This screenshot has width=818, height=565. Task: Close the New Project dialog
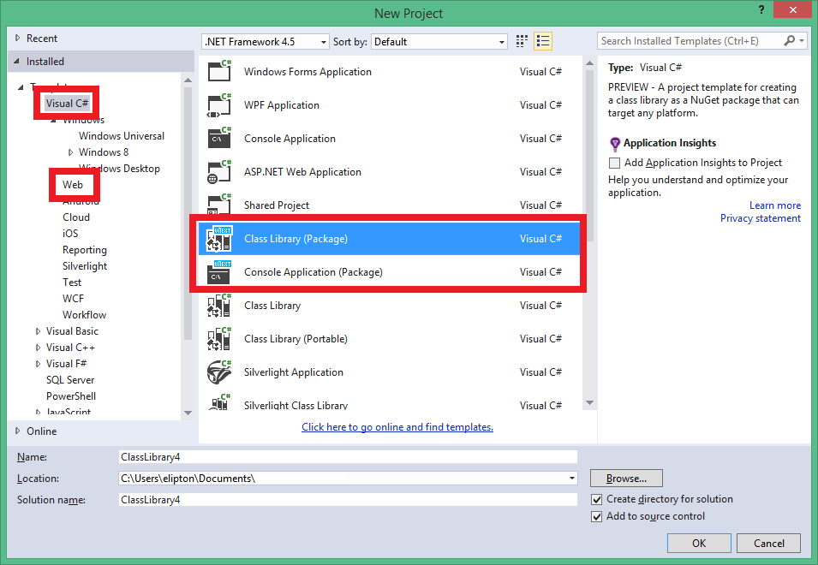coord(792,9)
